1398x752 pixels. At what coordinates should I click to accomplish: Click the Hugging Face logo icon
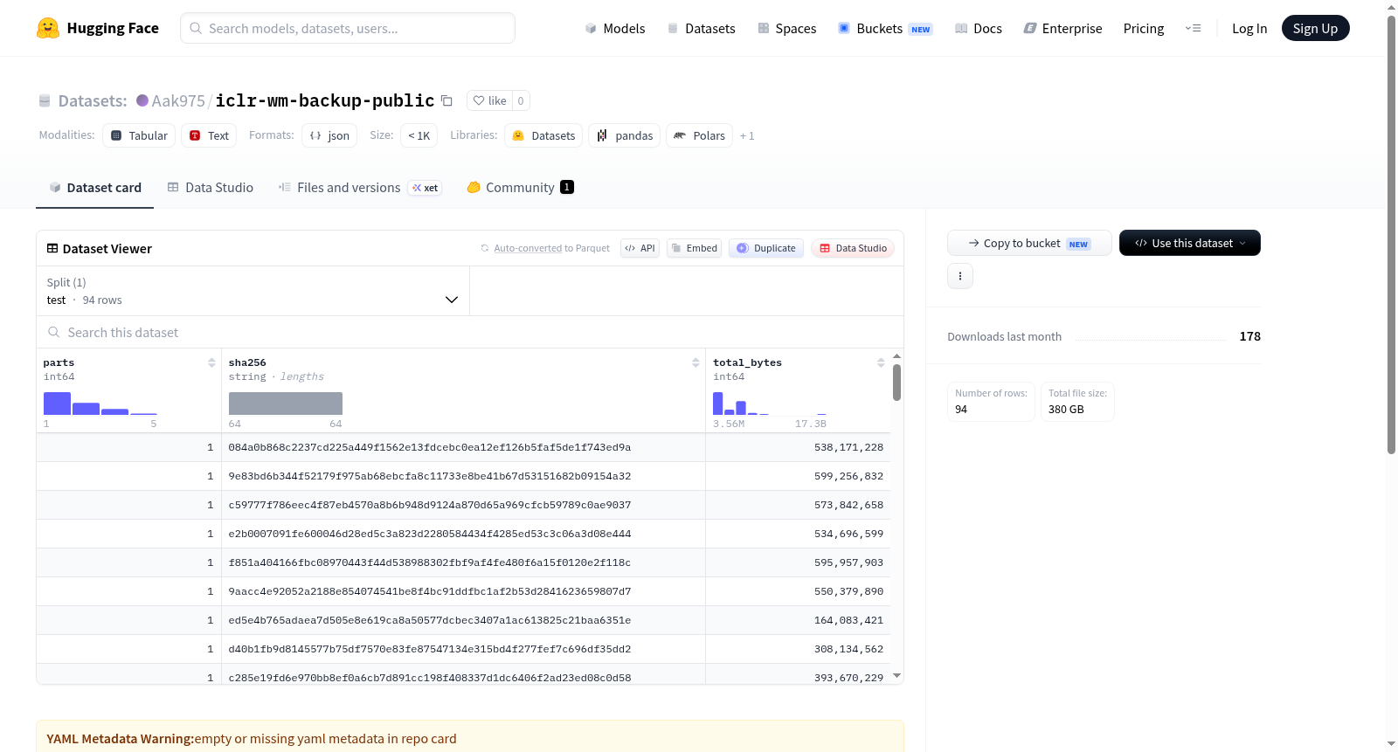click(x=48, y=28)
